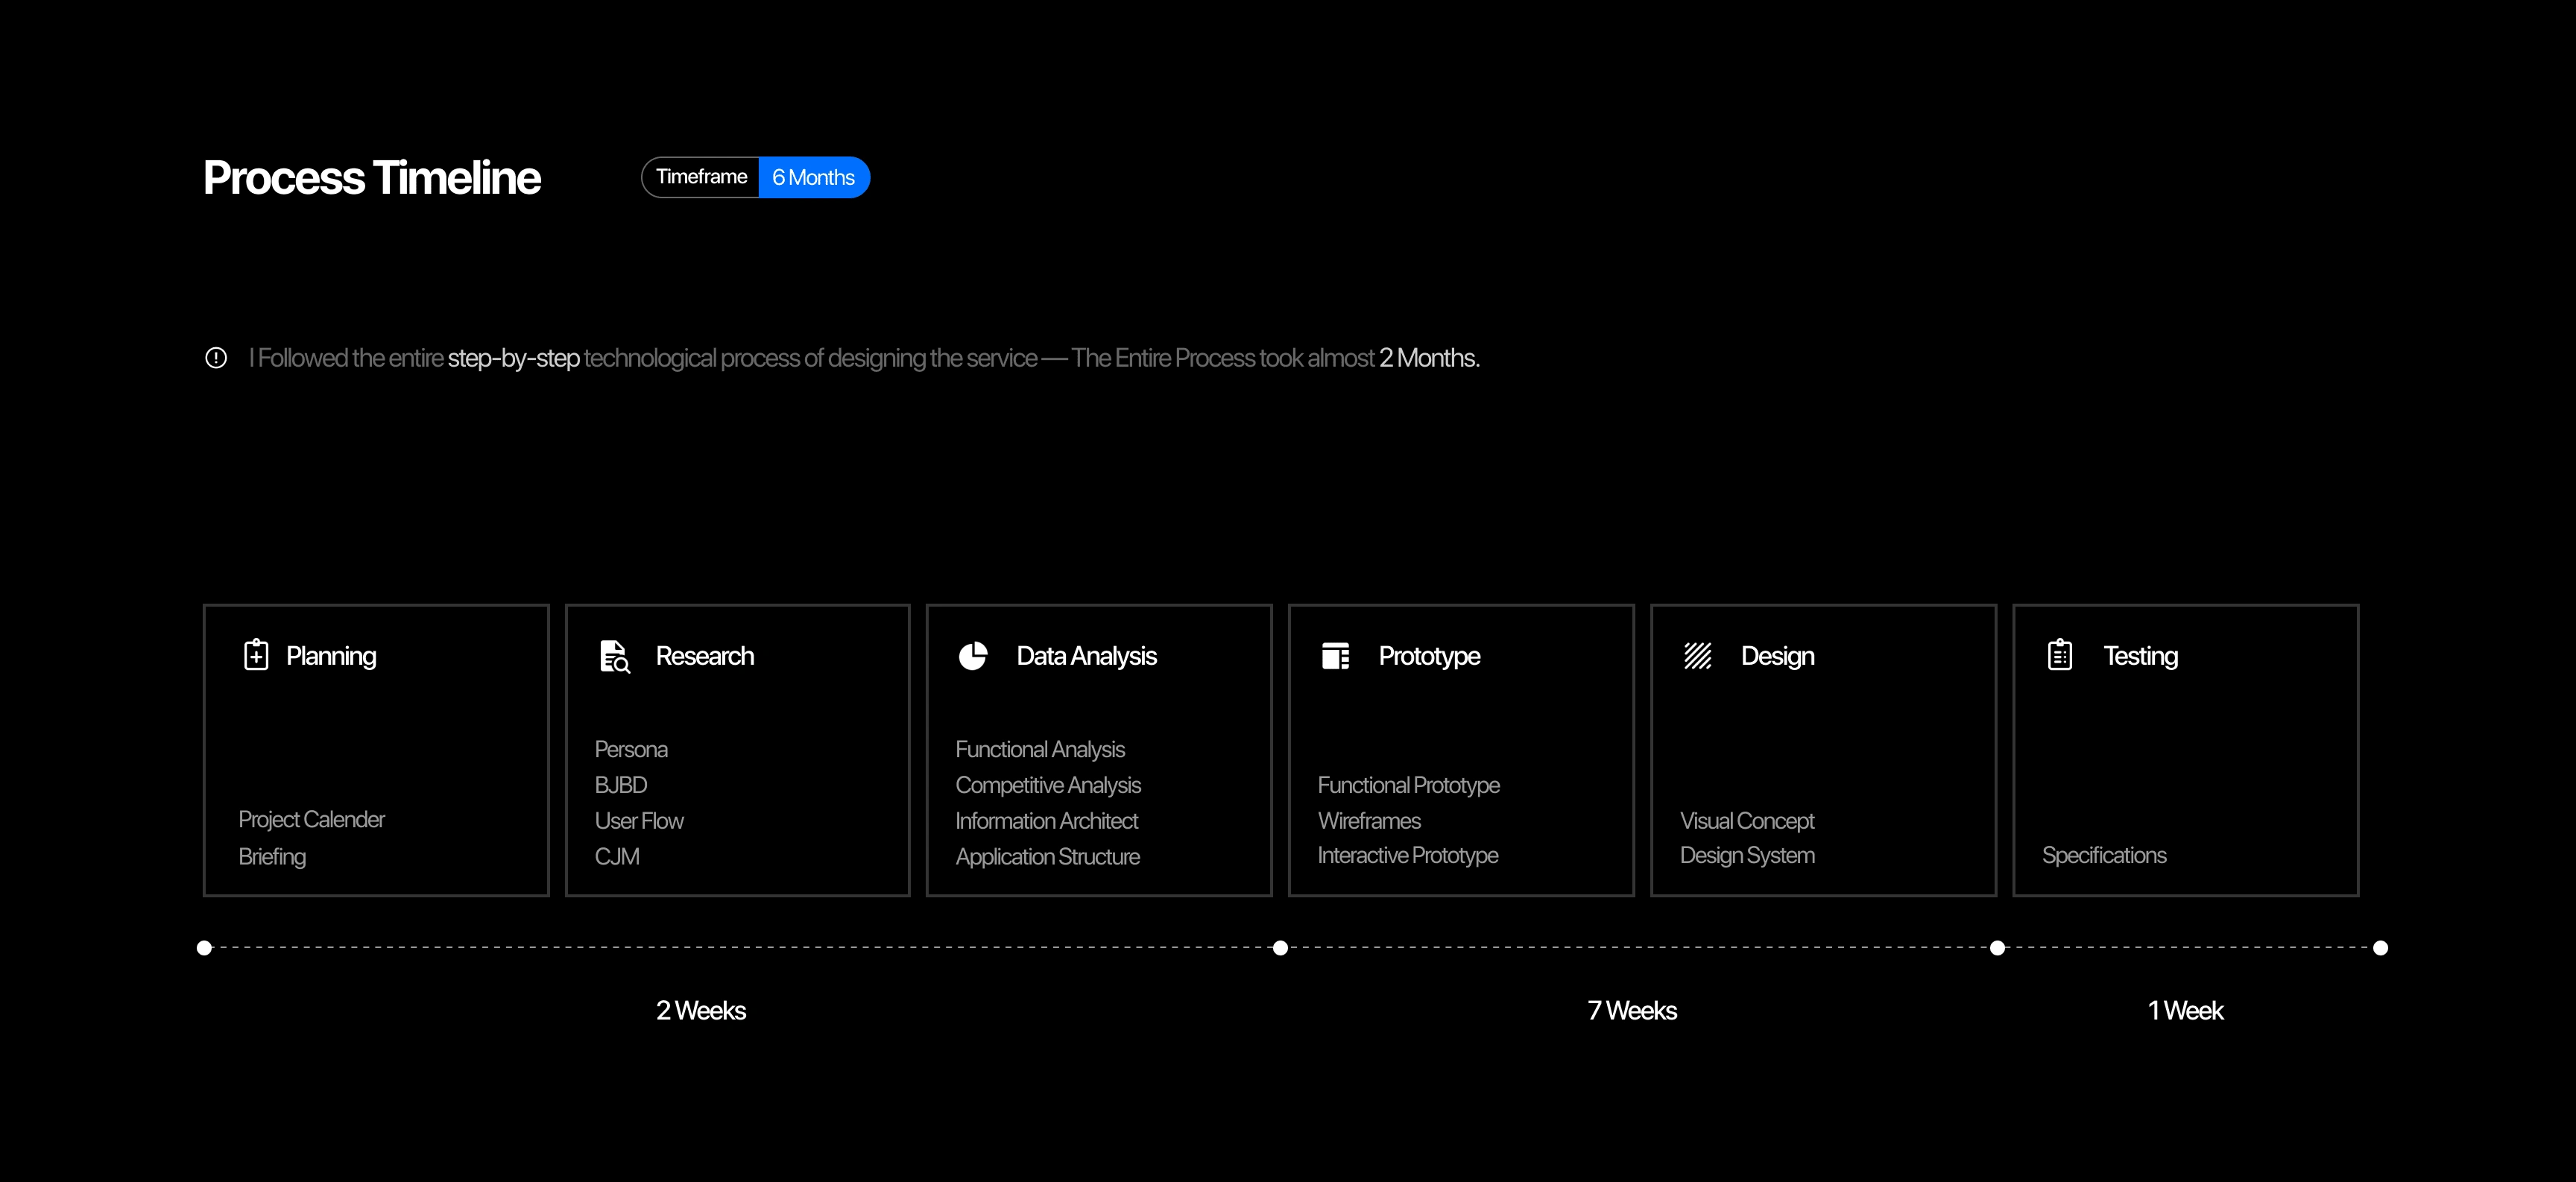Click the Specifications item in Testing

pos(2103,856)
